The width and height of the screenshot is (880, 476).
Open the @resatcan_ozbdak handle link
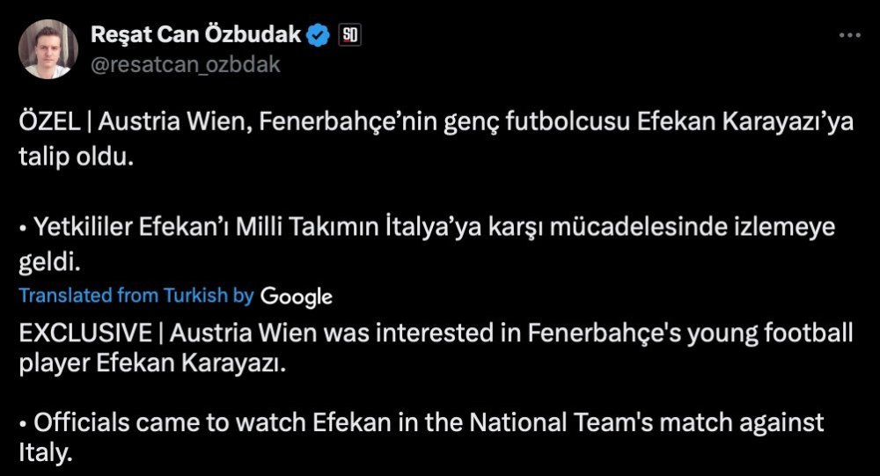[x=186, y=64]
